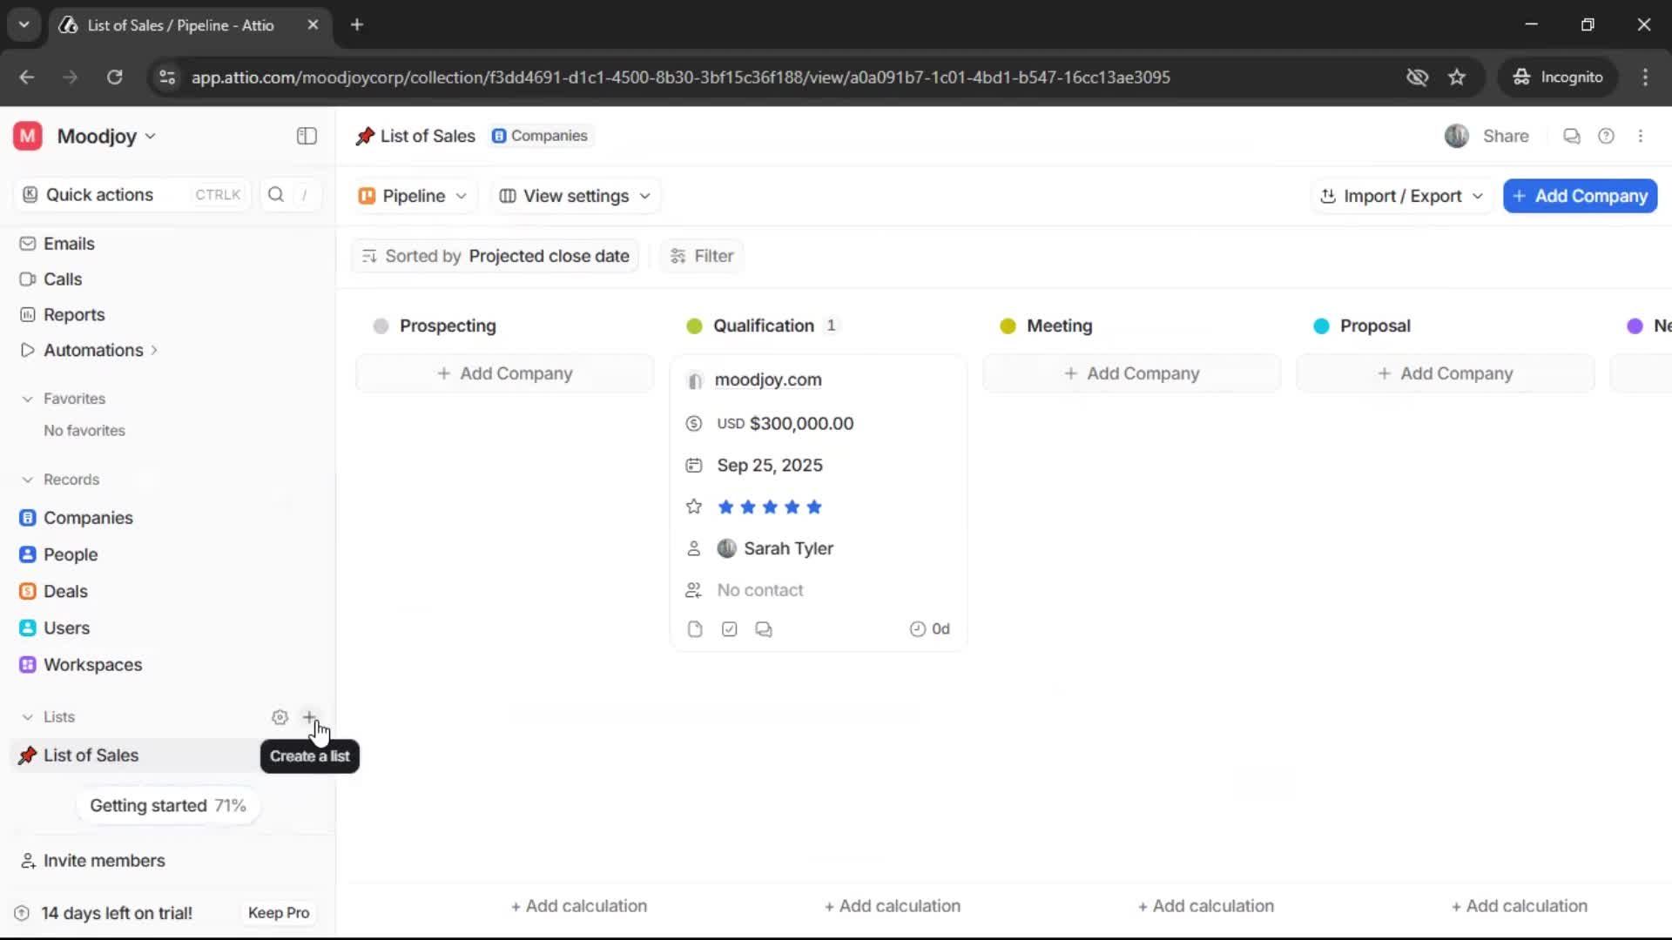The width and height of the screenshot is (1672, 940).
Task: Click the chat feedback icon near Share
Action: click(x=1572, y=136)
